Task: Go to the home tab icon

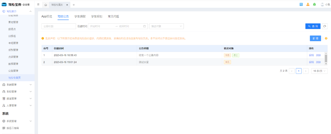Action: pyautogui.click(x=46, y=5)
